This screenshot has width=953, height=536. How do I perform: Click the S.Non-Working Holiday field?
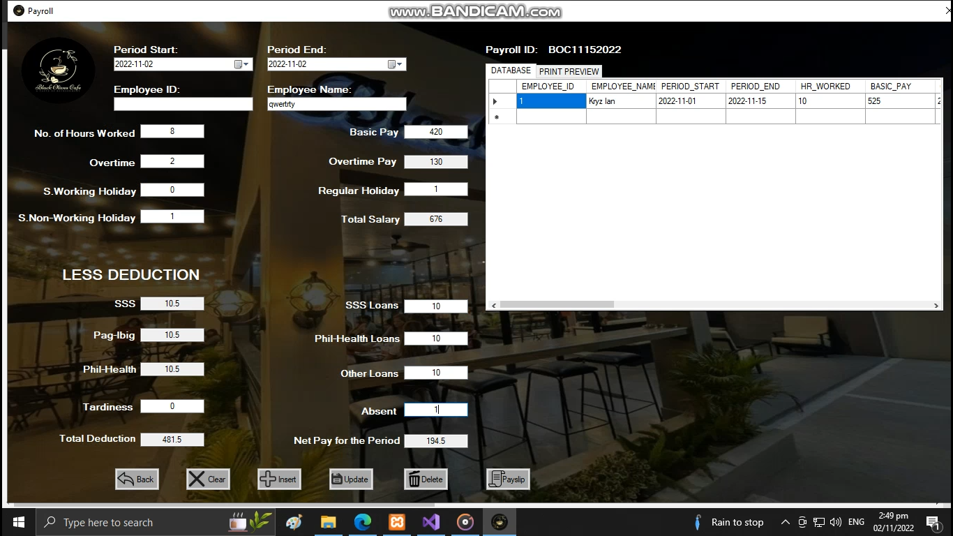coord(172,216)
